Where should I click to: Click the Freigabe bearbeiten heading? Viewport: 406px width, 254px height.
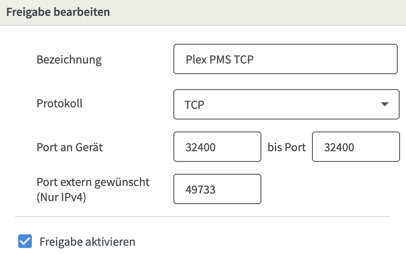coord(58,12)
